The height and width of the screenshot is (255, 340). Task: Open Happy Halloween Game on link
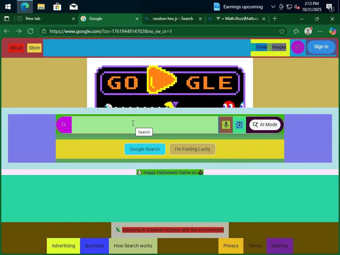point(170,172)
